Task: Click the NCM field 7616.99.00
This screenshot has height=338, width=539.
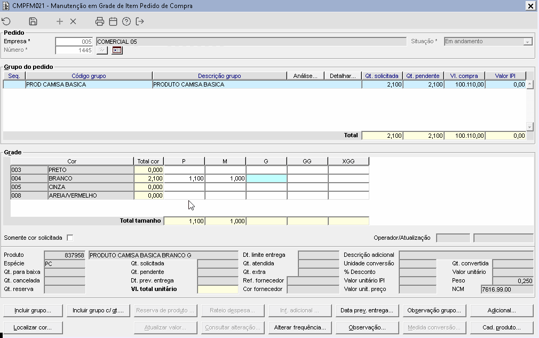Action: click(x=507, y=289)
